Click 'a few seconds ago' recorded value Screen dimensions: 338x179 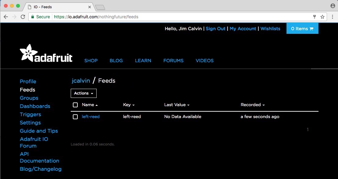[x=260, y=117]
